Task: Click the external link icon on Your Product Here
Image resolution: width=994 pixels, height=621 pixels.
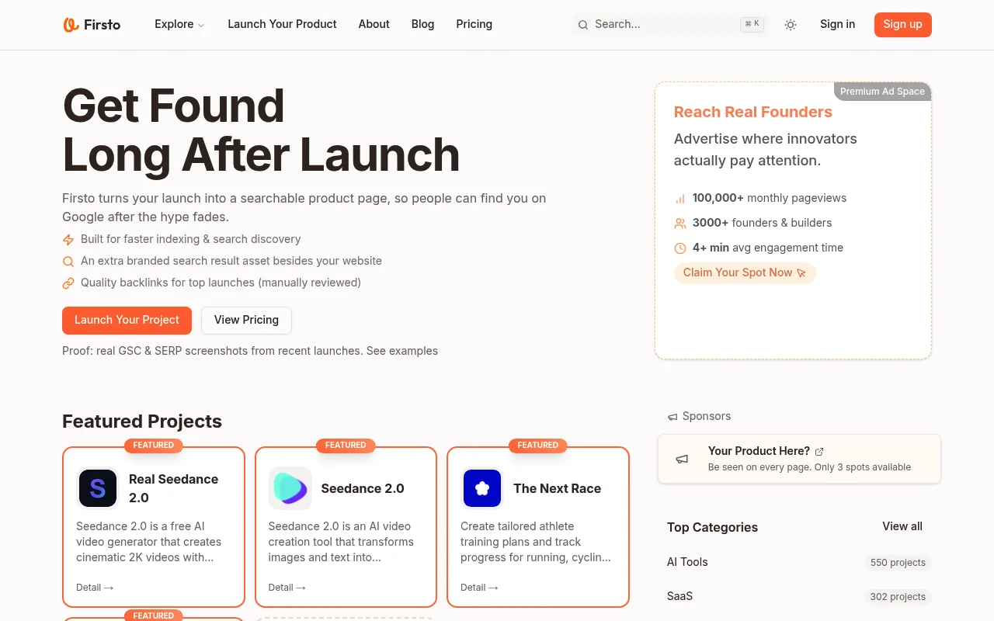Action: tap(819, 451)
